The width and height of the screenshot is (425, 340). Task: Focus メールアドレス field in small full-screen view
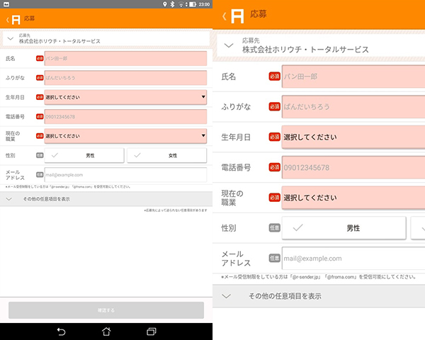coord(125,175)
